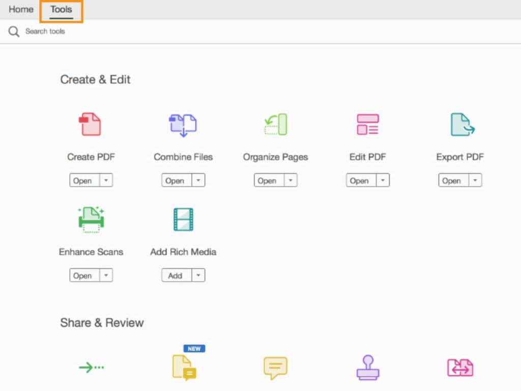Open the Edit PDF tool
The height and width of the screenshot is (391, 521).
coord(361,180)
